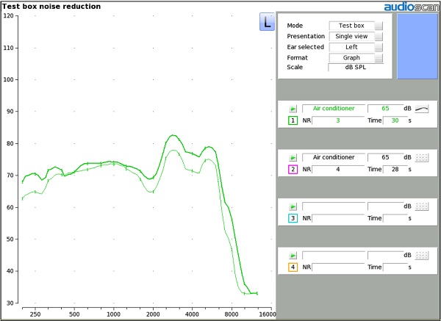Start test 1 with its play button

(293, 109)
